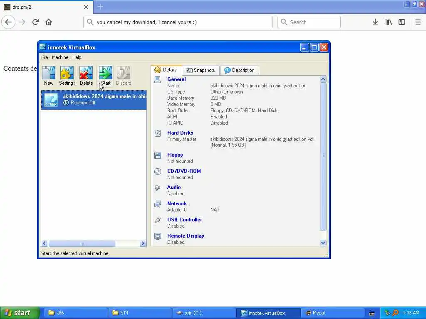Click the VM list horizontal scrollbar thumb
Viewport: 426px width, 319px height.
(82, 243)
